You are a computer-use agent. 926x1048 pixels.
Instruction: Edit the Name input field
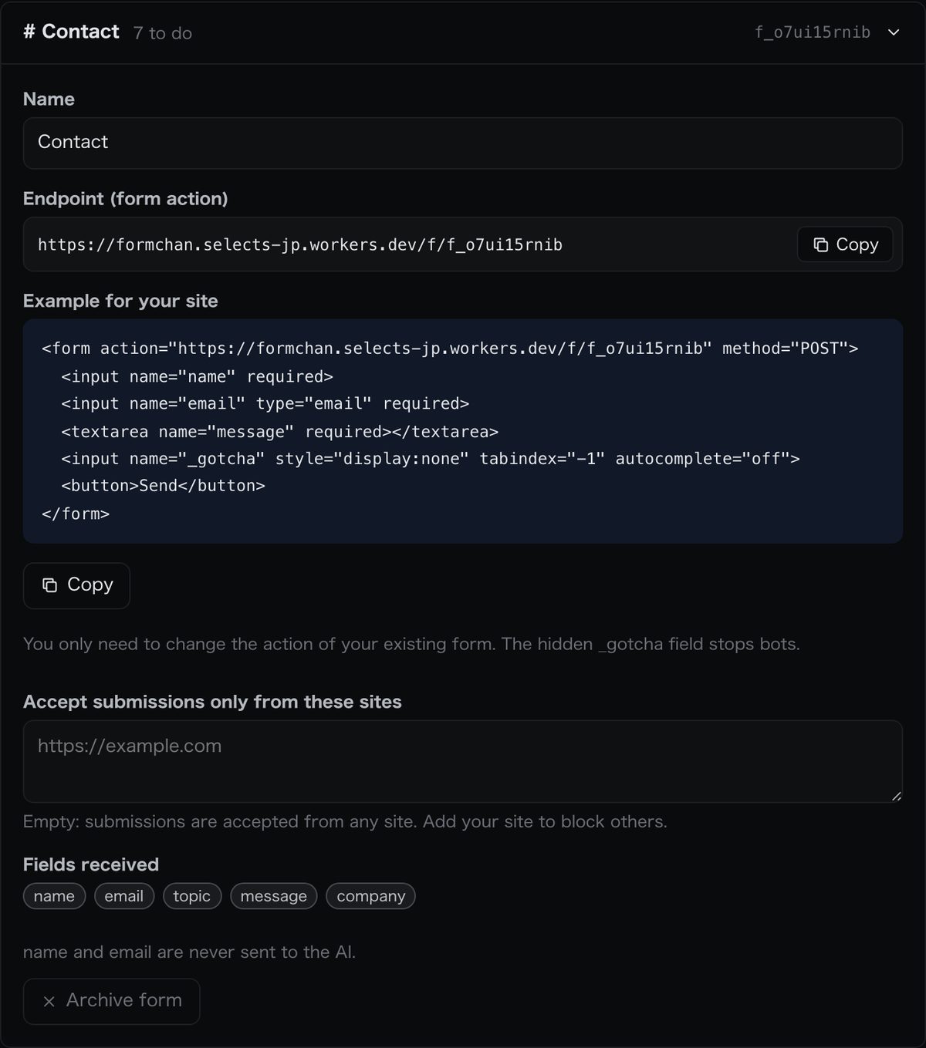463,143
